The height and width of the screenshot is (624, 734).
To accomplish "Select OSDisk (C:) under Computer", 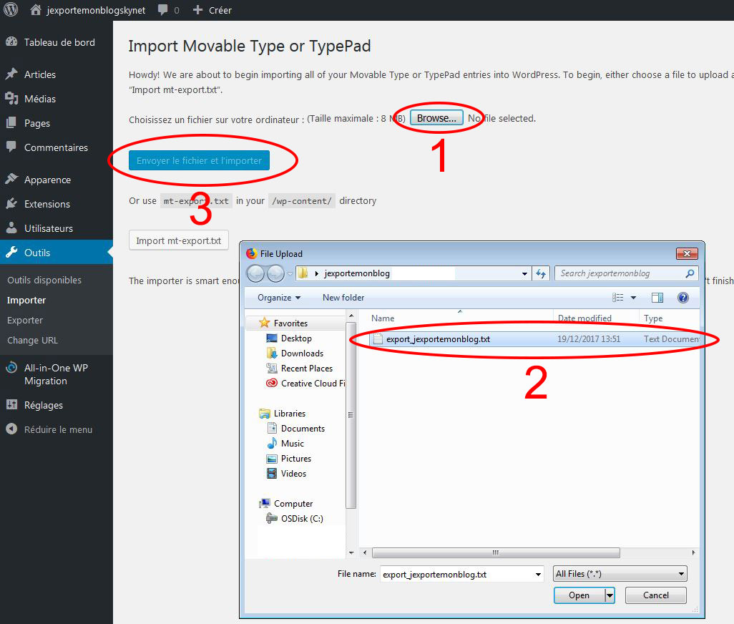I will tap(302, 519).
